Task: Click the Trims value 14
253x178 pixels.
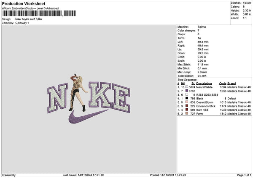Action: coord(199,38)
